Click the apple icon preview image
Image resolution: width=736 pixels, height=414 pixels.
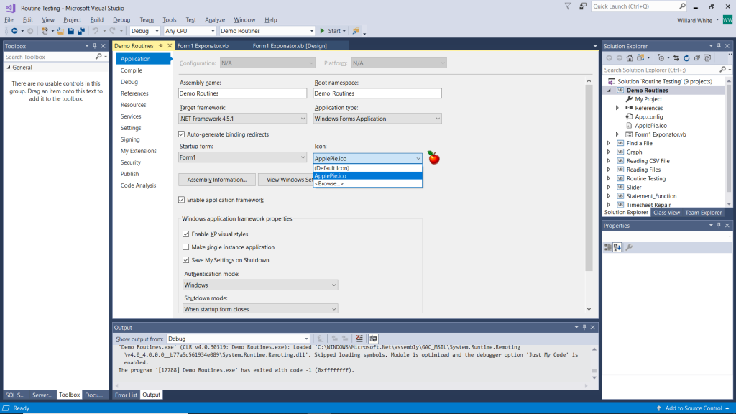point(433,157)
